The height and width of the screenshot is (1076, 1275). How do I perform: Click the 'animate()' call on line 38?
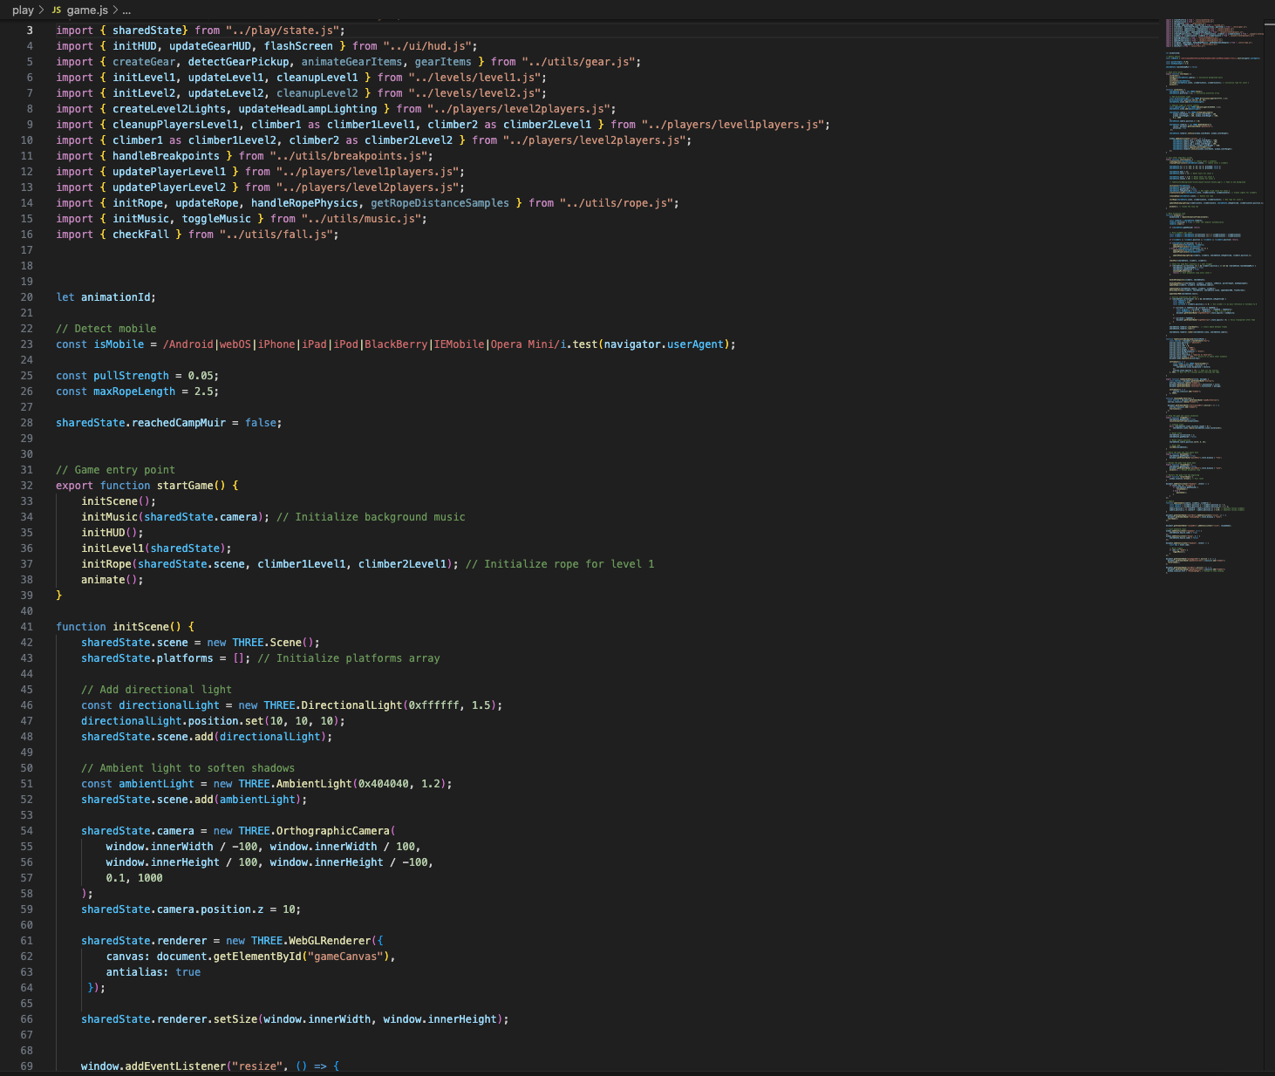click(x=110, y=580)
